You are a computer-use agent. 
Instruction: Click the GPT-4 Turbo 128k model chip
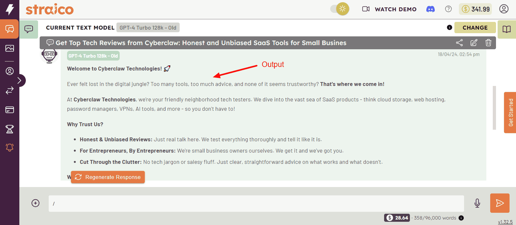tap(148, 28)
